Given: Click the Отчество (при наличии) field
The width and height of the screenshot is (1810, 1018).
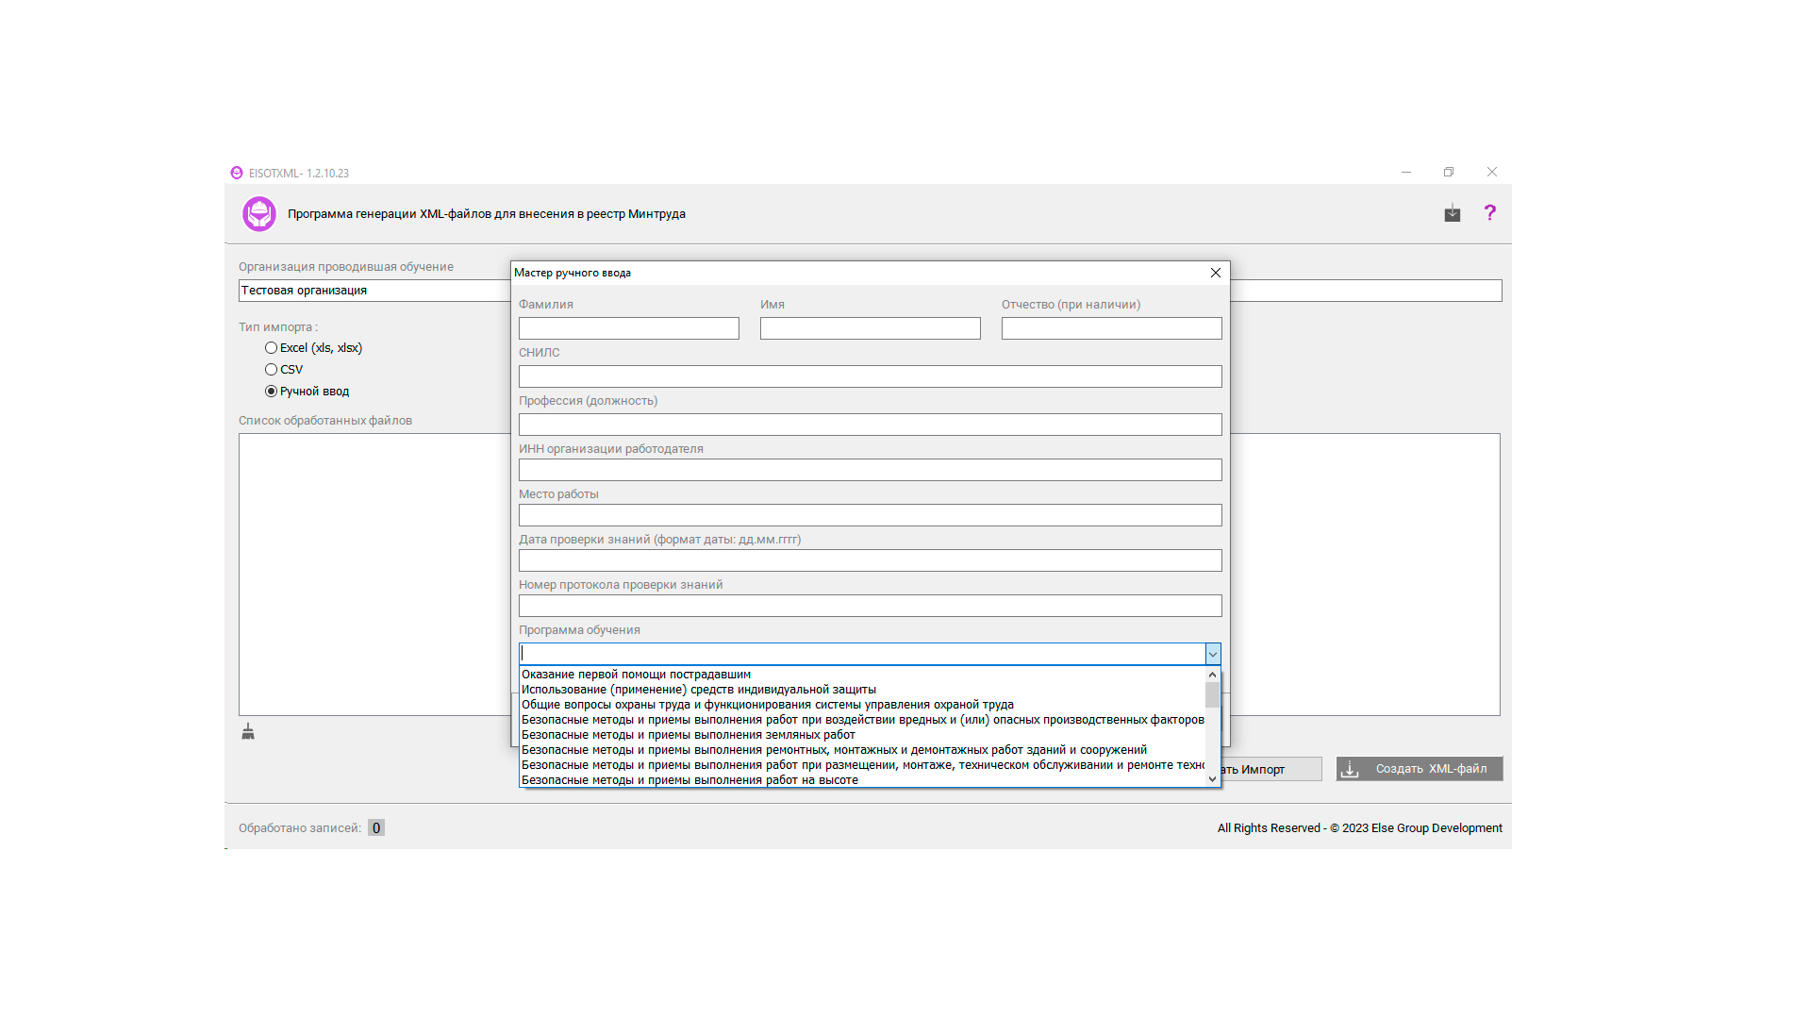Looking at the screenshot, I should pos(1112,328).
